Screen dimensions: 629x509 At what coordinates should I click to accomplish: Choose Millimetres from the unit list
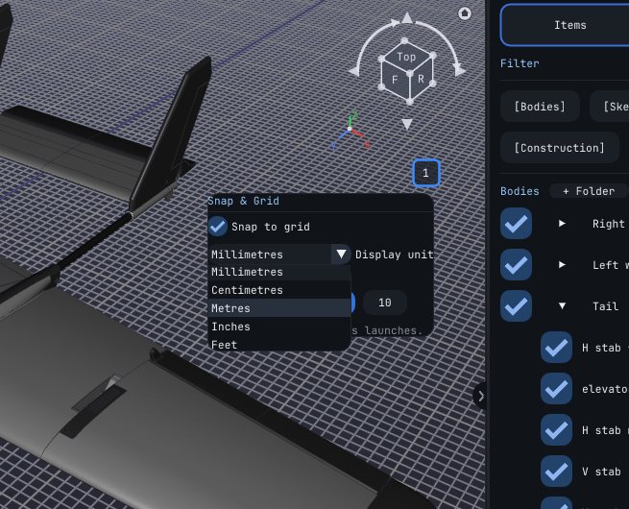click(x=279, y=272)
